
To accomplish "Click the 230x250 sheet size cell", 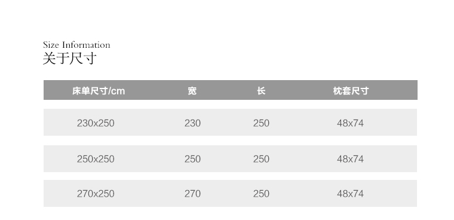I will tap(96, 123).
